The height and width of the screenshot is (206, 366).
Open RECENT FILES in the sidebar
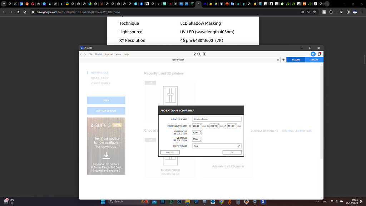tap(99, 78)
